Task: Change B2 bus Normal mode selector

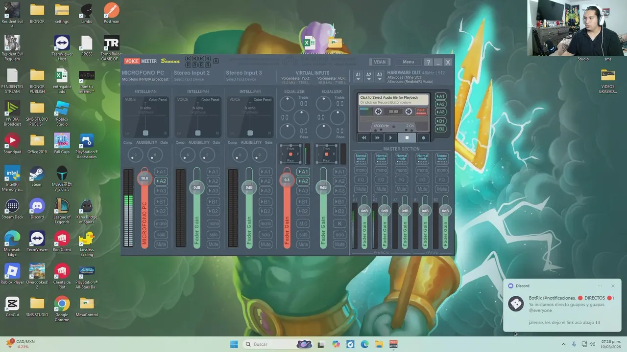Action: (442, 158)
